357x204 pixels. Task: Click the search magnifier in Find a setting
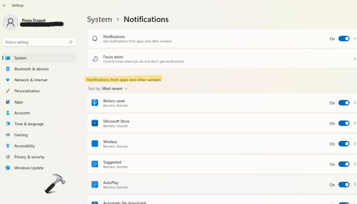click(x=71, y=42)
